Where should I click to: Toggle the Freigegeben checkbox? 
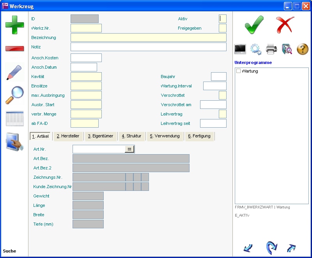(x=222, y=28)
